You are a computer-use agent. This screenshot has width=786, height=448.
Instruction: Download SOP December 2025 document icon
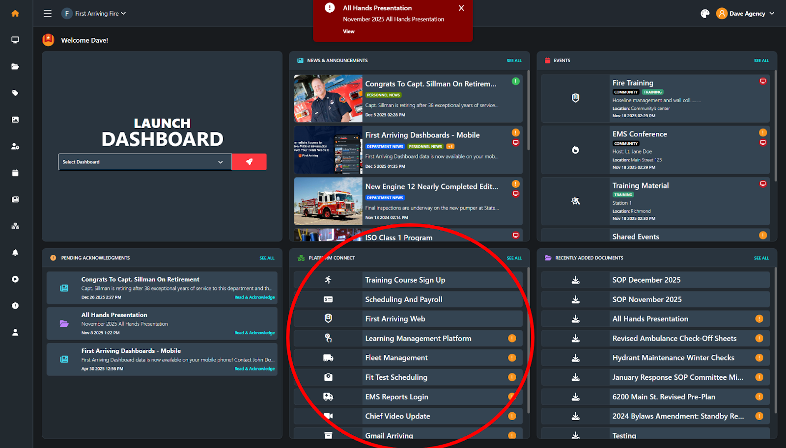pos(576,280)
